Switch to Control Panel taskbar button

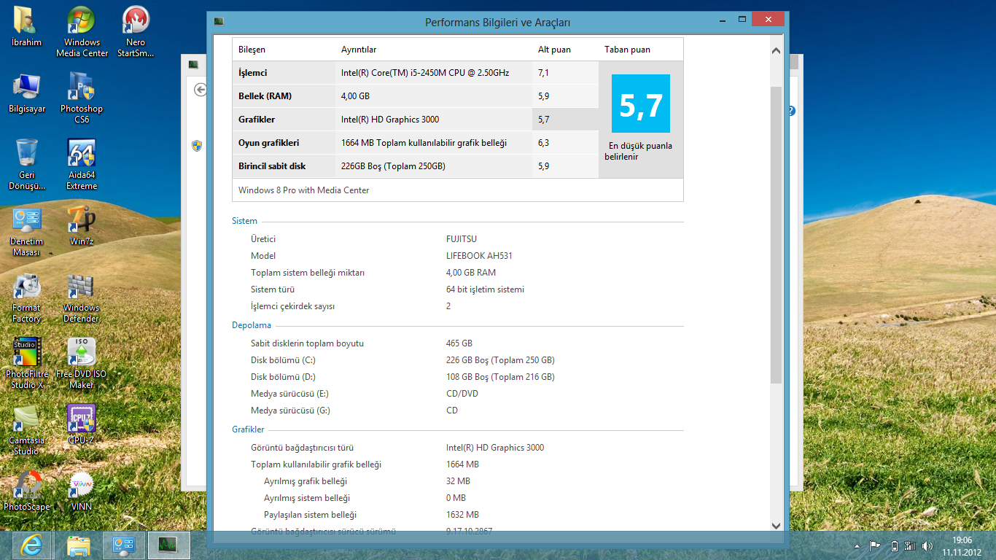tap(123, 545)
